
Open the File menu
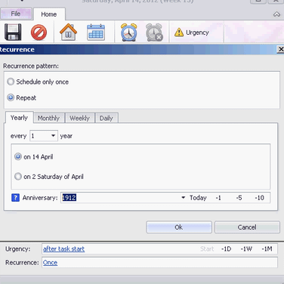point(16,14)
